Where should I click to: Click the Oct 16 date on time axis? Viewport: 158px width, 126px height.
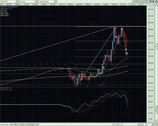click(133, 5)
